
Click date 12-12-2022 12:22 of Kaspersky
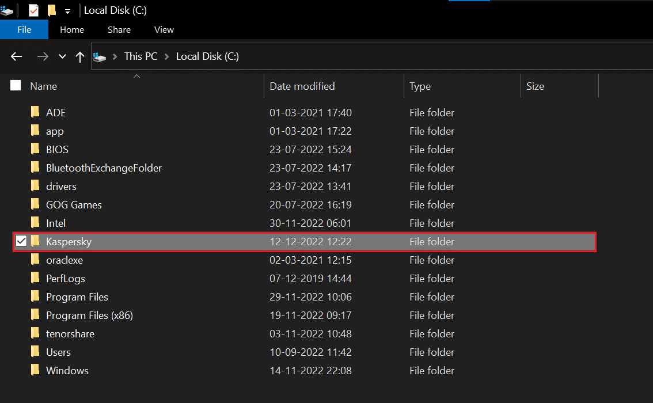pyautogui.click(x=311, y=241)
